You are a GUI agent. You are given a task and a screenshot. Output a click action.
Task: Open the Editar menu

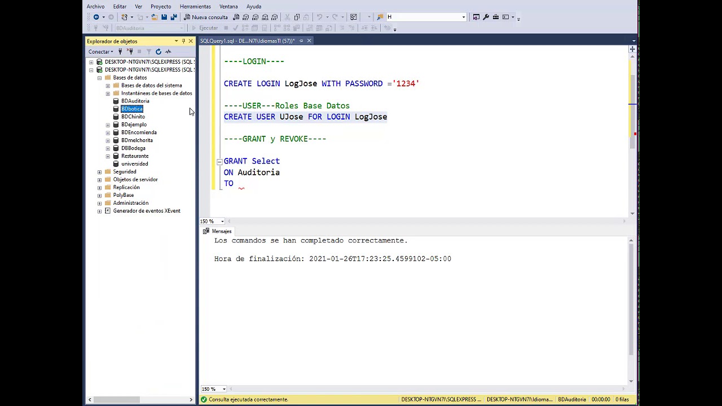[x=120, y=6]
